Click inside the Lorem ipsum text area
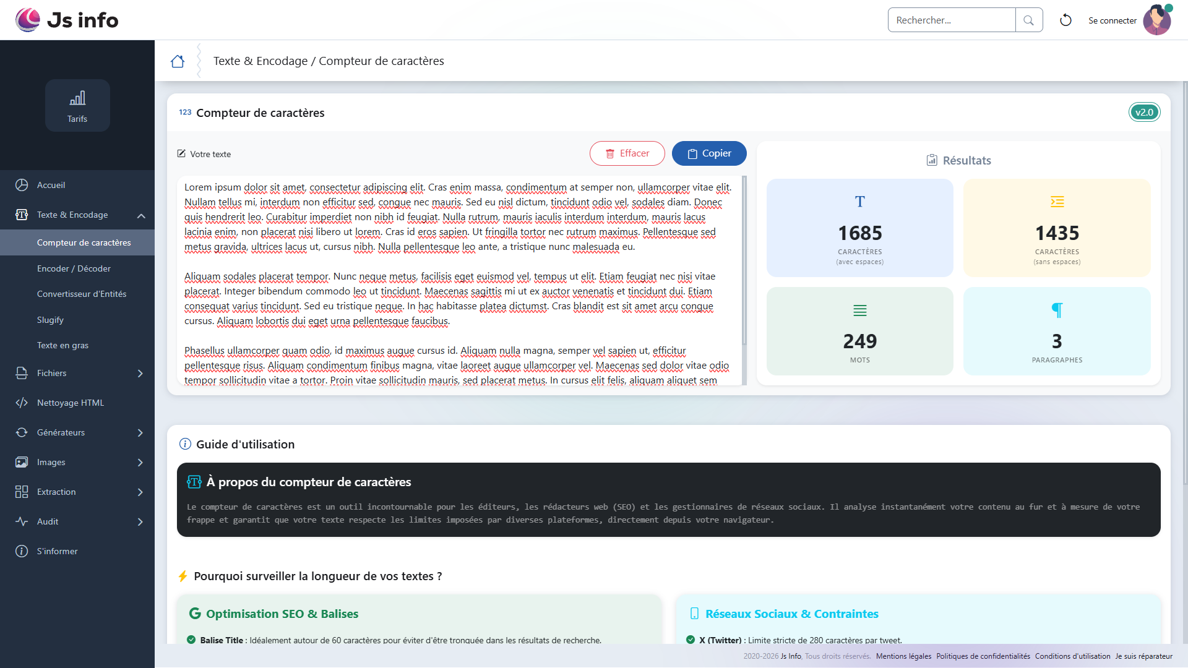1188x668 pixels. coord(459,281)
